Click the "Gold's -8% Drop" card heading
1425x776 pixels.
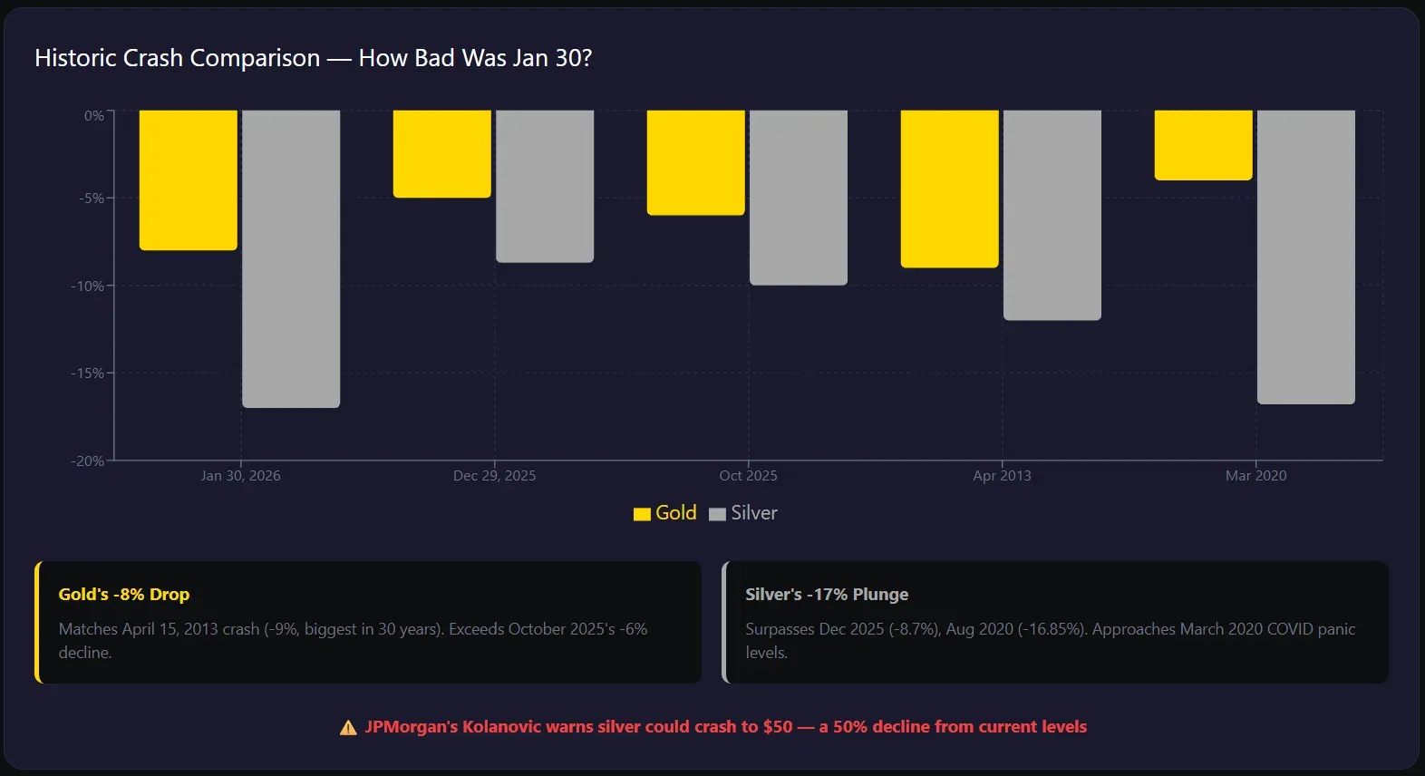[124, 595]
